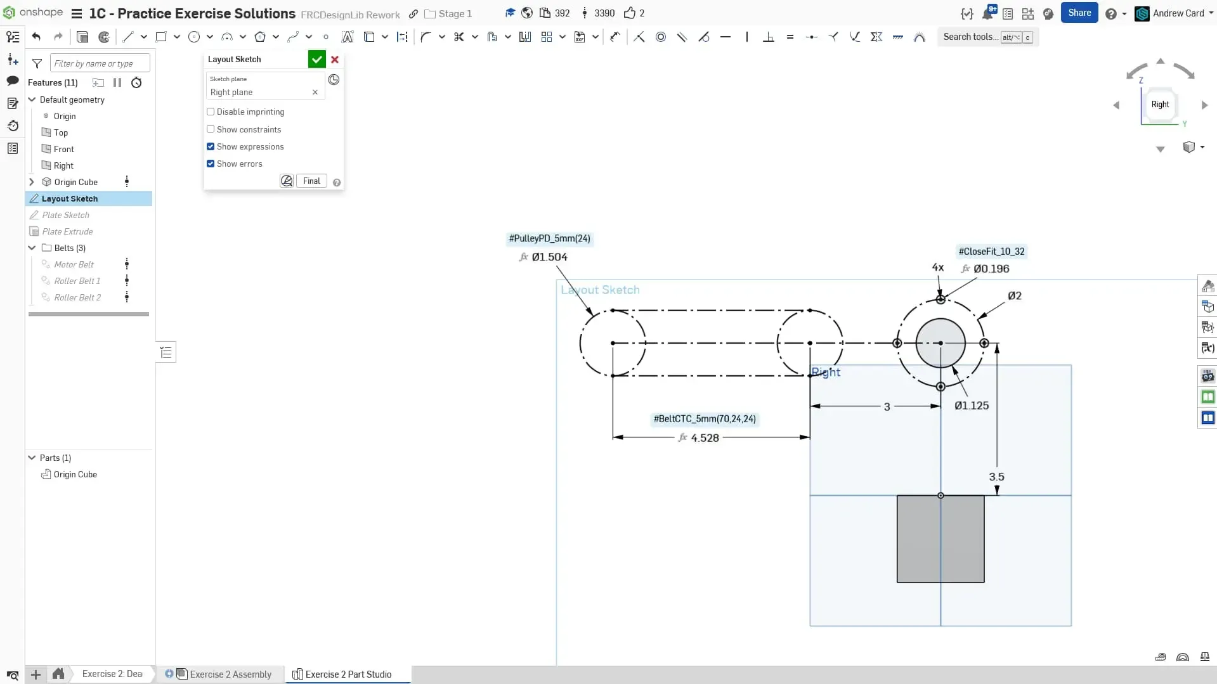Image resolution: width=1217 pixels, height=684 pixels.
Task: Click the Sketch fillet tool
Action: pyautogui.click(x=426, y=37)
